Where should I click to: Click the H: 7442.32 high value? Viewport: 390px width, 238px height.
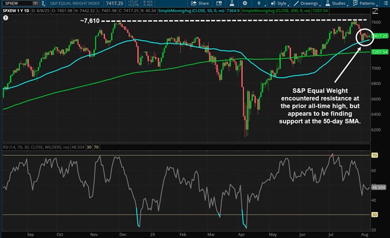85,11
